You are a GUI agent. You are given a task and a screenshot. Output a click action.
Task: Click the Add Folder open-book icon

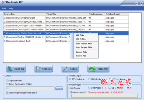click(38, 69)
